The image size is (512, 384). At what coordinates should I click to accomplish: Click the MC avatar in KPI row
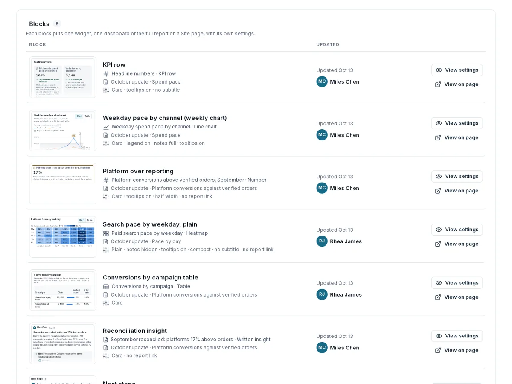click(322, 81)
